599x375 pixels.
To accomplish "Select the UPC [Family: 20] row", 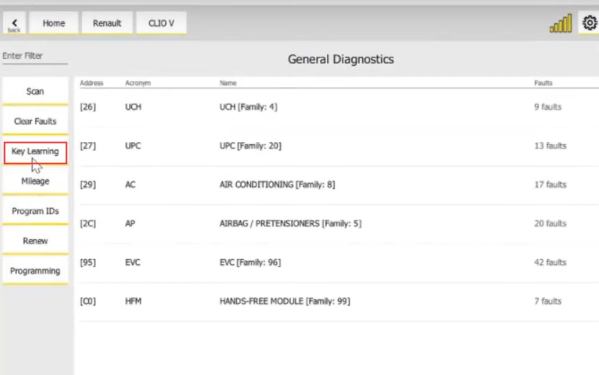I will pos(250,146).
